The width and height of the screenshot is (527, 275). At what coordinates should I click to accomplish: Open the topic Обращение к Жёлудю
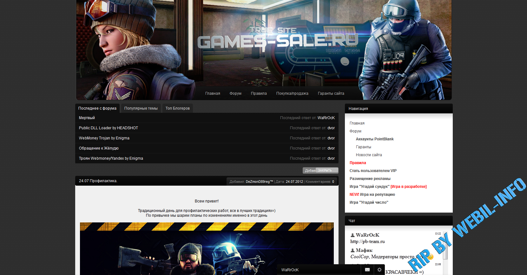point(99,148)
